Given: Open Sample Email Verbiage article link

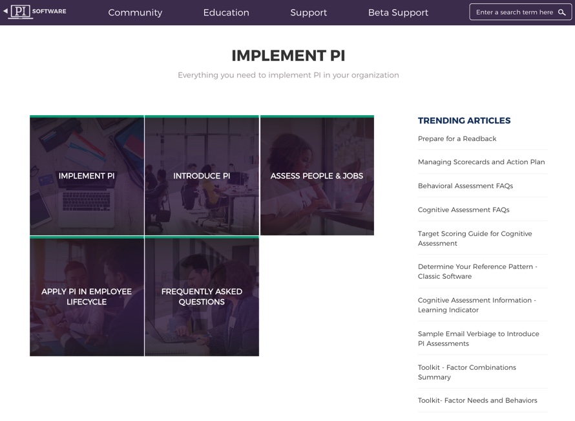Looking at the screenshot, I should (478, 339).
